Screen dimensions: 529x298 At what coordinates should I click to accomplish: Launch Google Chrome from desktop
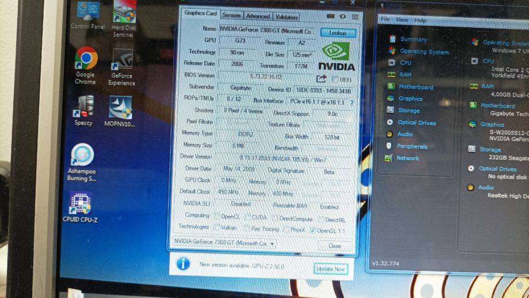pyautogui.click(x=86, y=66)
